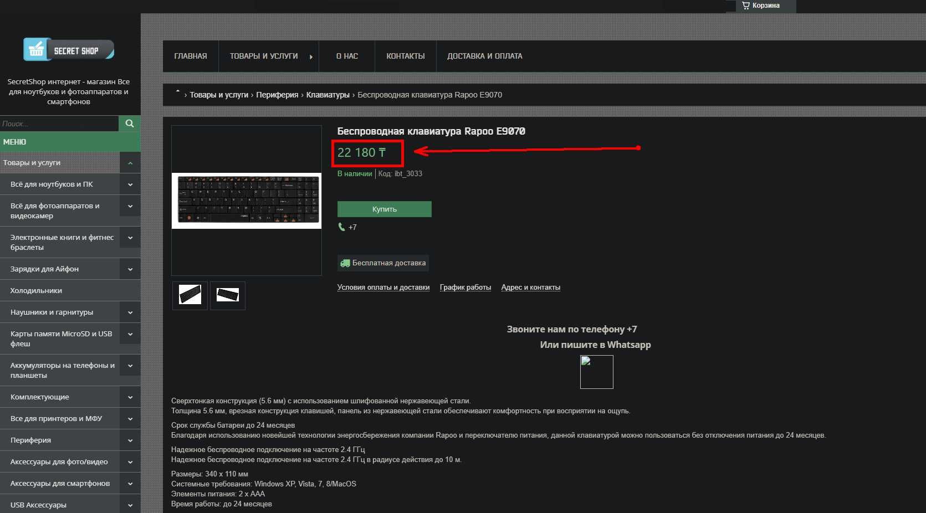
Task: Focus the Поиск search field
Action: (59, 124)
